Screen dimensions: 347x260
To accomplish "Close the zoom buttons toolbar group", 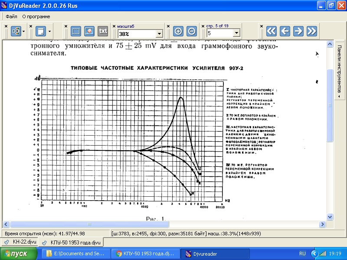I will point(168,26).
